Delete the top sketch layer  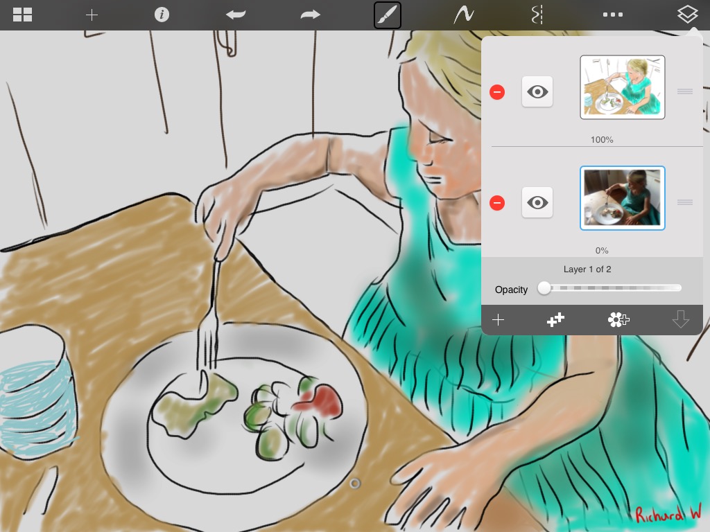tap(497, 92)
